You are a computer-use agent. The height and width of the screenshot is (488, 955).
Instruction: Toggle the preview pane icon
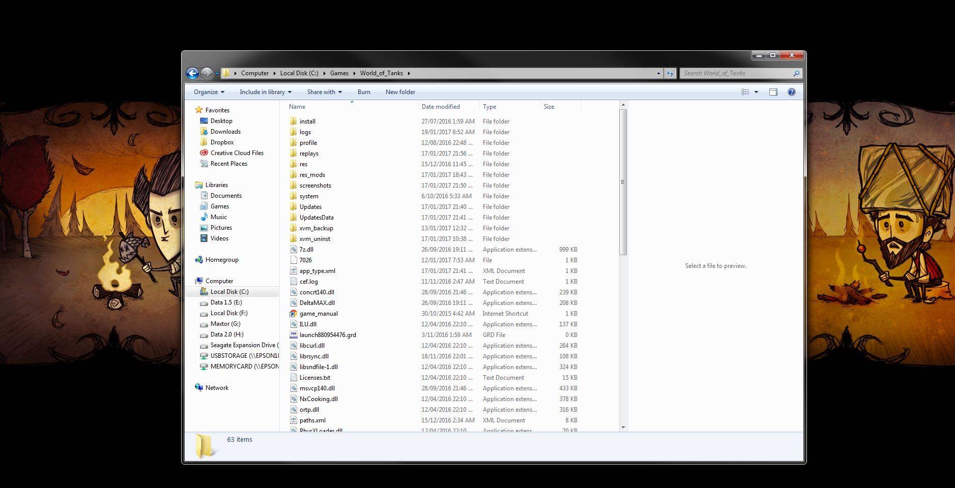point(773,92)
